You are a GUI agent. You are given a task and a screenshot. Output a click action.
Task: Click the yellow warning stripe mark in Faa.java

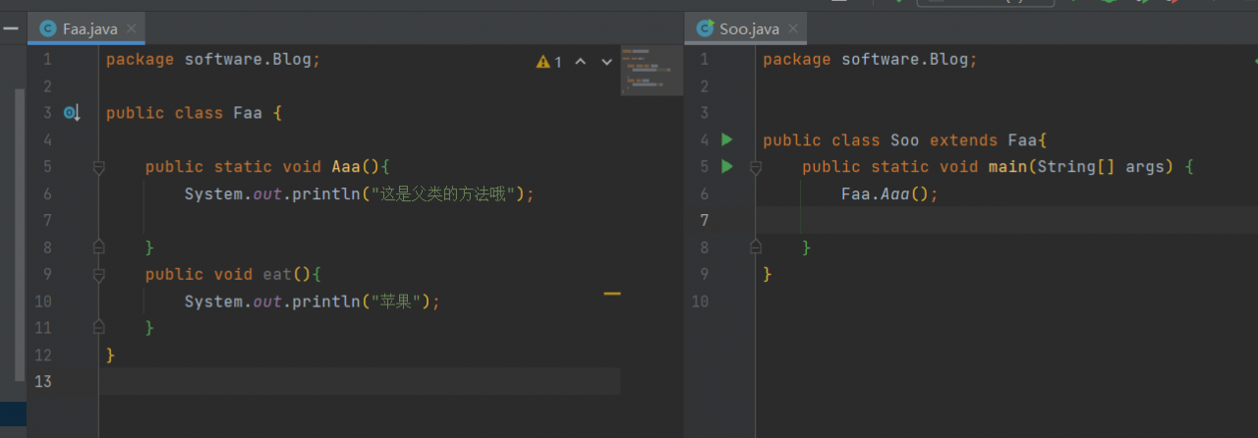point(612,293)
